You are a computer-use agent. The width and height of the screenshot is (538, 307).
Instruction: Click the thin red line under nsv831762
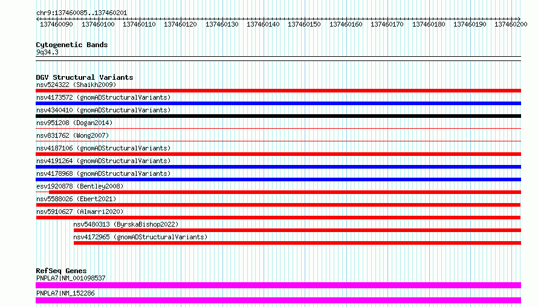[x=278, y=141]
